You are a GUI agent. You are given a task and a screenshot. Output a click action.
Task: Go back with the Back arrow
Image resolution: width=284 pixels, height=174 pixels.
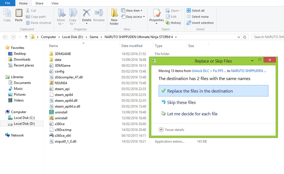(5, 37)
